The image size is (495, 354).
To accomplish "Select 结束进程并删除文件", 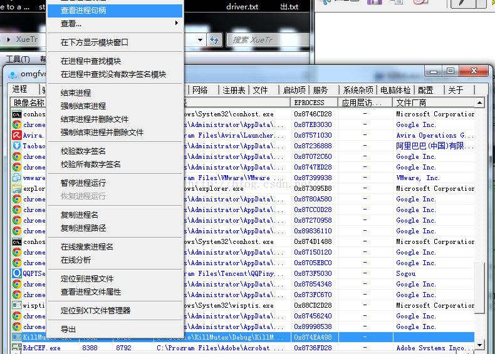I will [115, 119].
